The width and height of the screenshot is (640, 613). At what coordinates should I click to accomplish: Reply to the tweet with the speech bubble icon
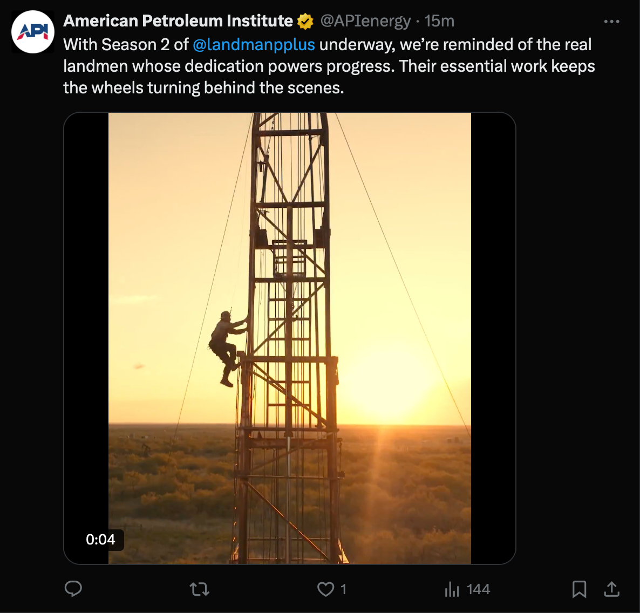(x=73, y=589)
